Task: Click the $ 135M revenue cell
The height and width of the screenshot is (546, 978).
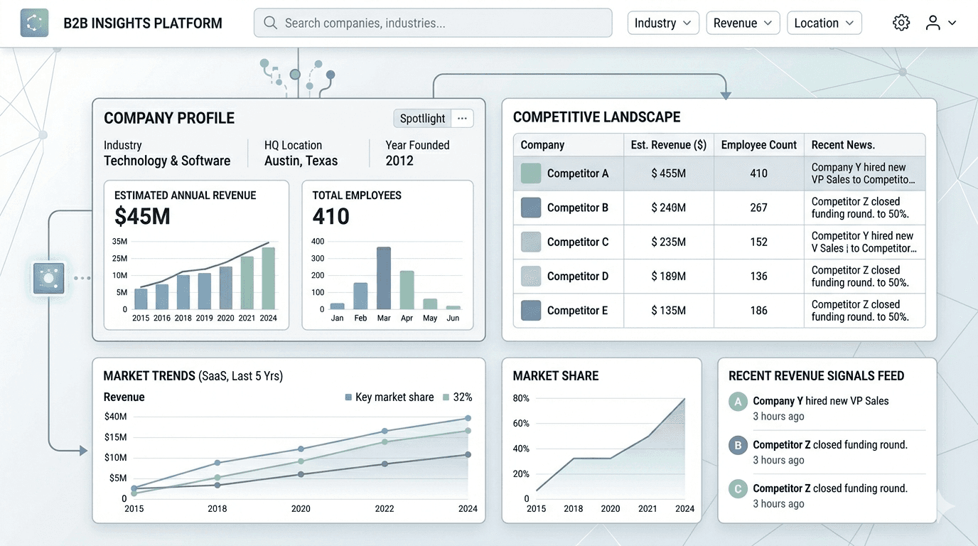Action: click(669, 311)
